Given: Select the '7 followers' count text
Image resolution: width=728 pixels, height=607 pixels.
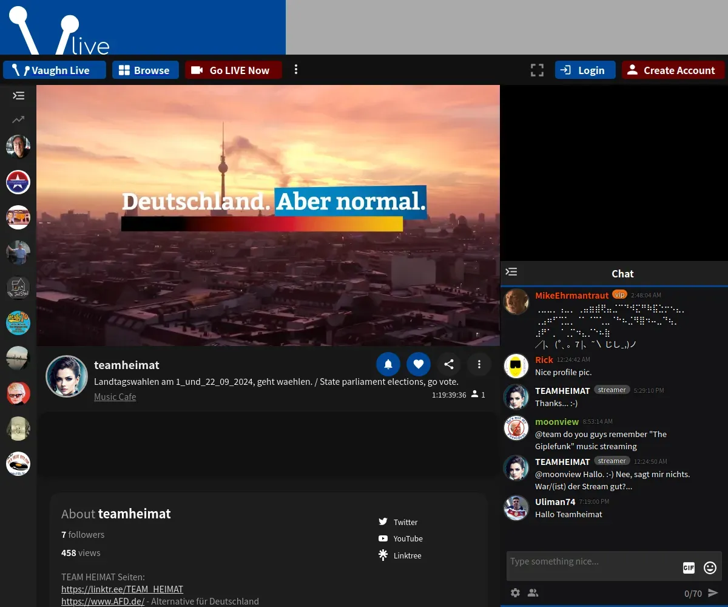Looking at the screenshot, I should [x=83, y=535].
